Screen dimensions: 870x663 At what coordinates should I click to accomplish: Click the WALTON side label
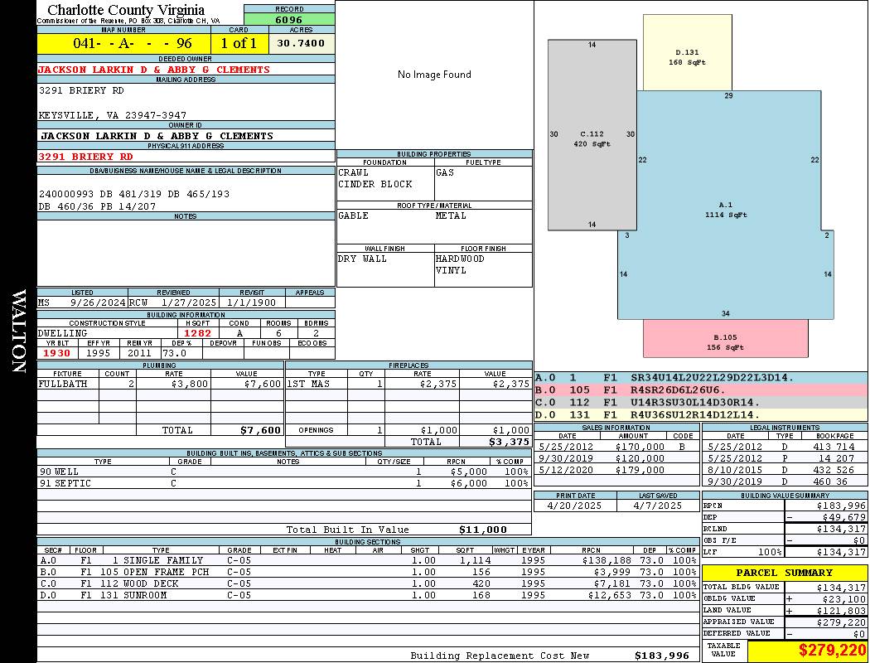pyautogui.click(x=19, y=331)
